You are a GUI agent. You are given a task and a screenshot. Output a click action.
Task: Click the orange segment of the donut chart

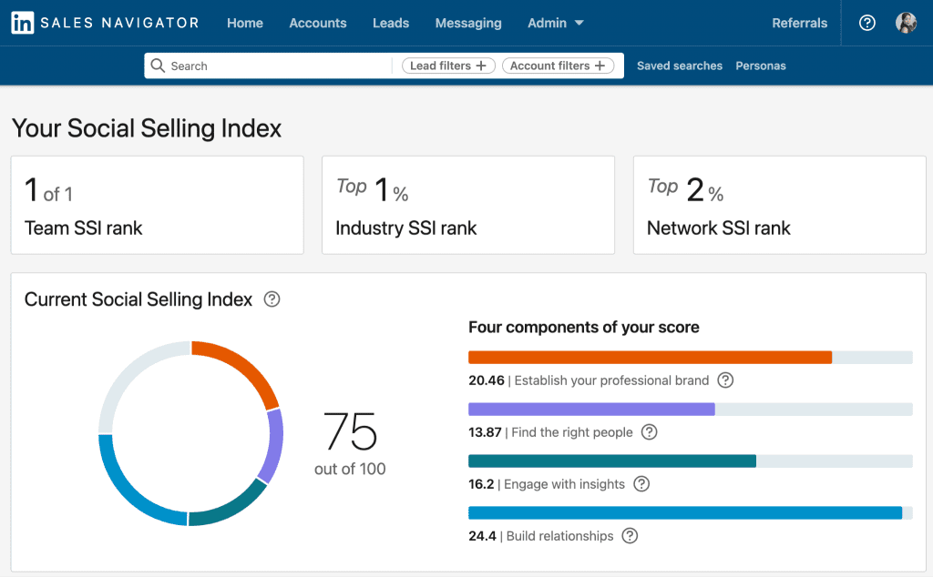click(243, 368)
